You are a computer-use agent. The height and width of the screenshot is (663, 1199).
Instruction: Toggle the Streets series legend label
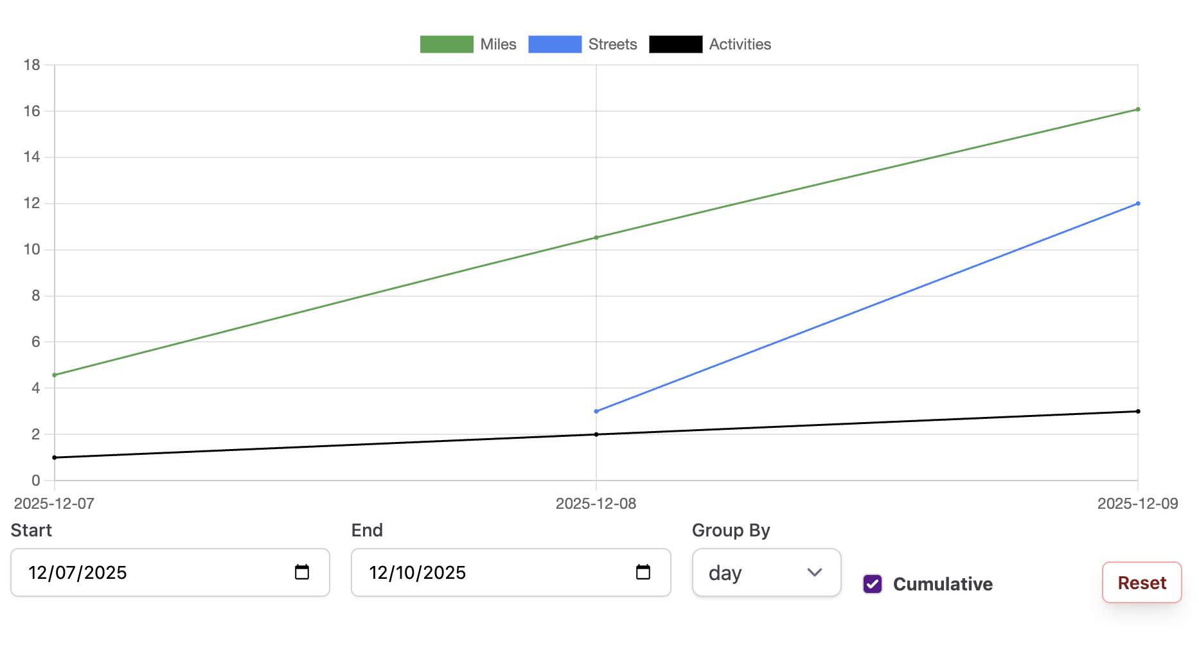[x=612, y=44]
